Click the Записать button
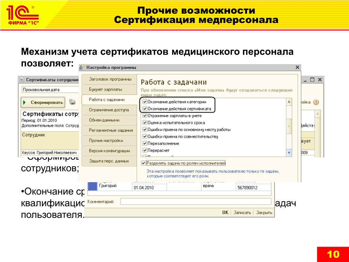The height and width of the screenshot is (262, 349). click(242, 213)
